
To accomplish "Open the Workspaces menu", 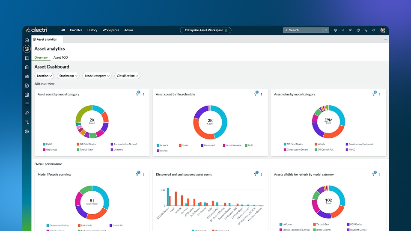I will point(110,30).
